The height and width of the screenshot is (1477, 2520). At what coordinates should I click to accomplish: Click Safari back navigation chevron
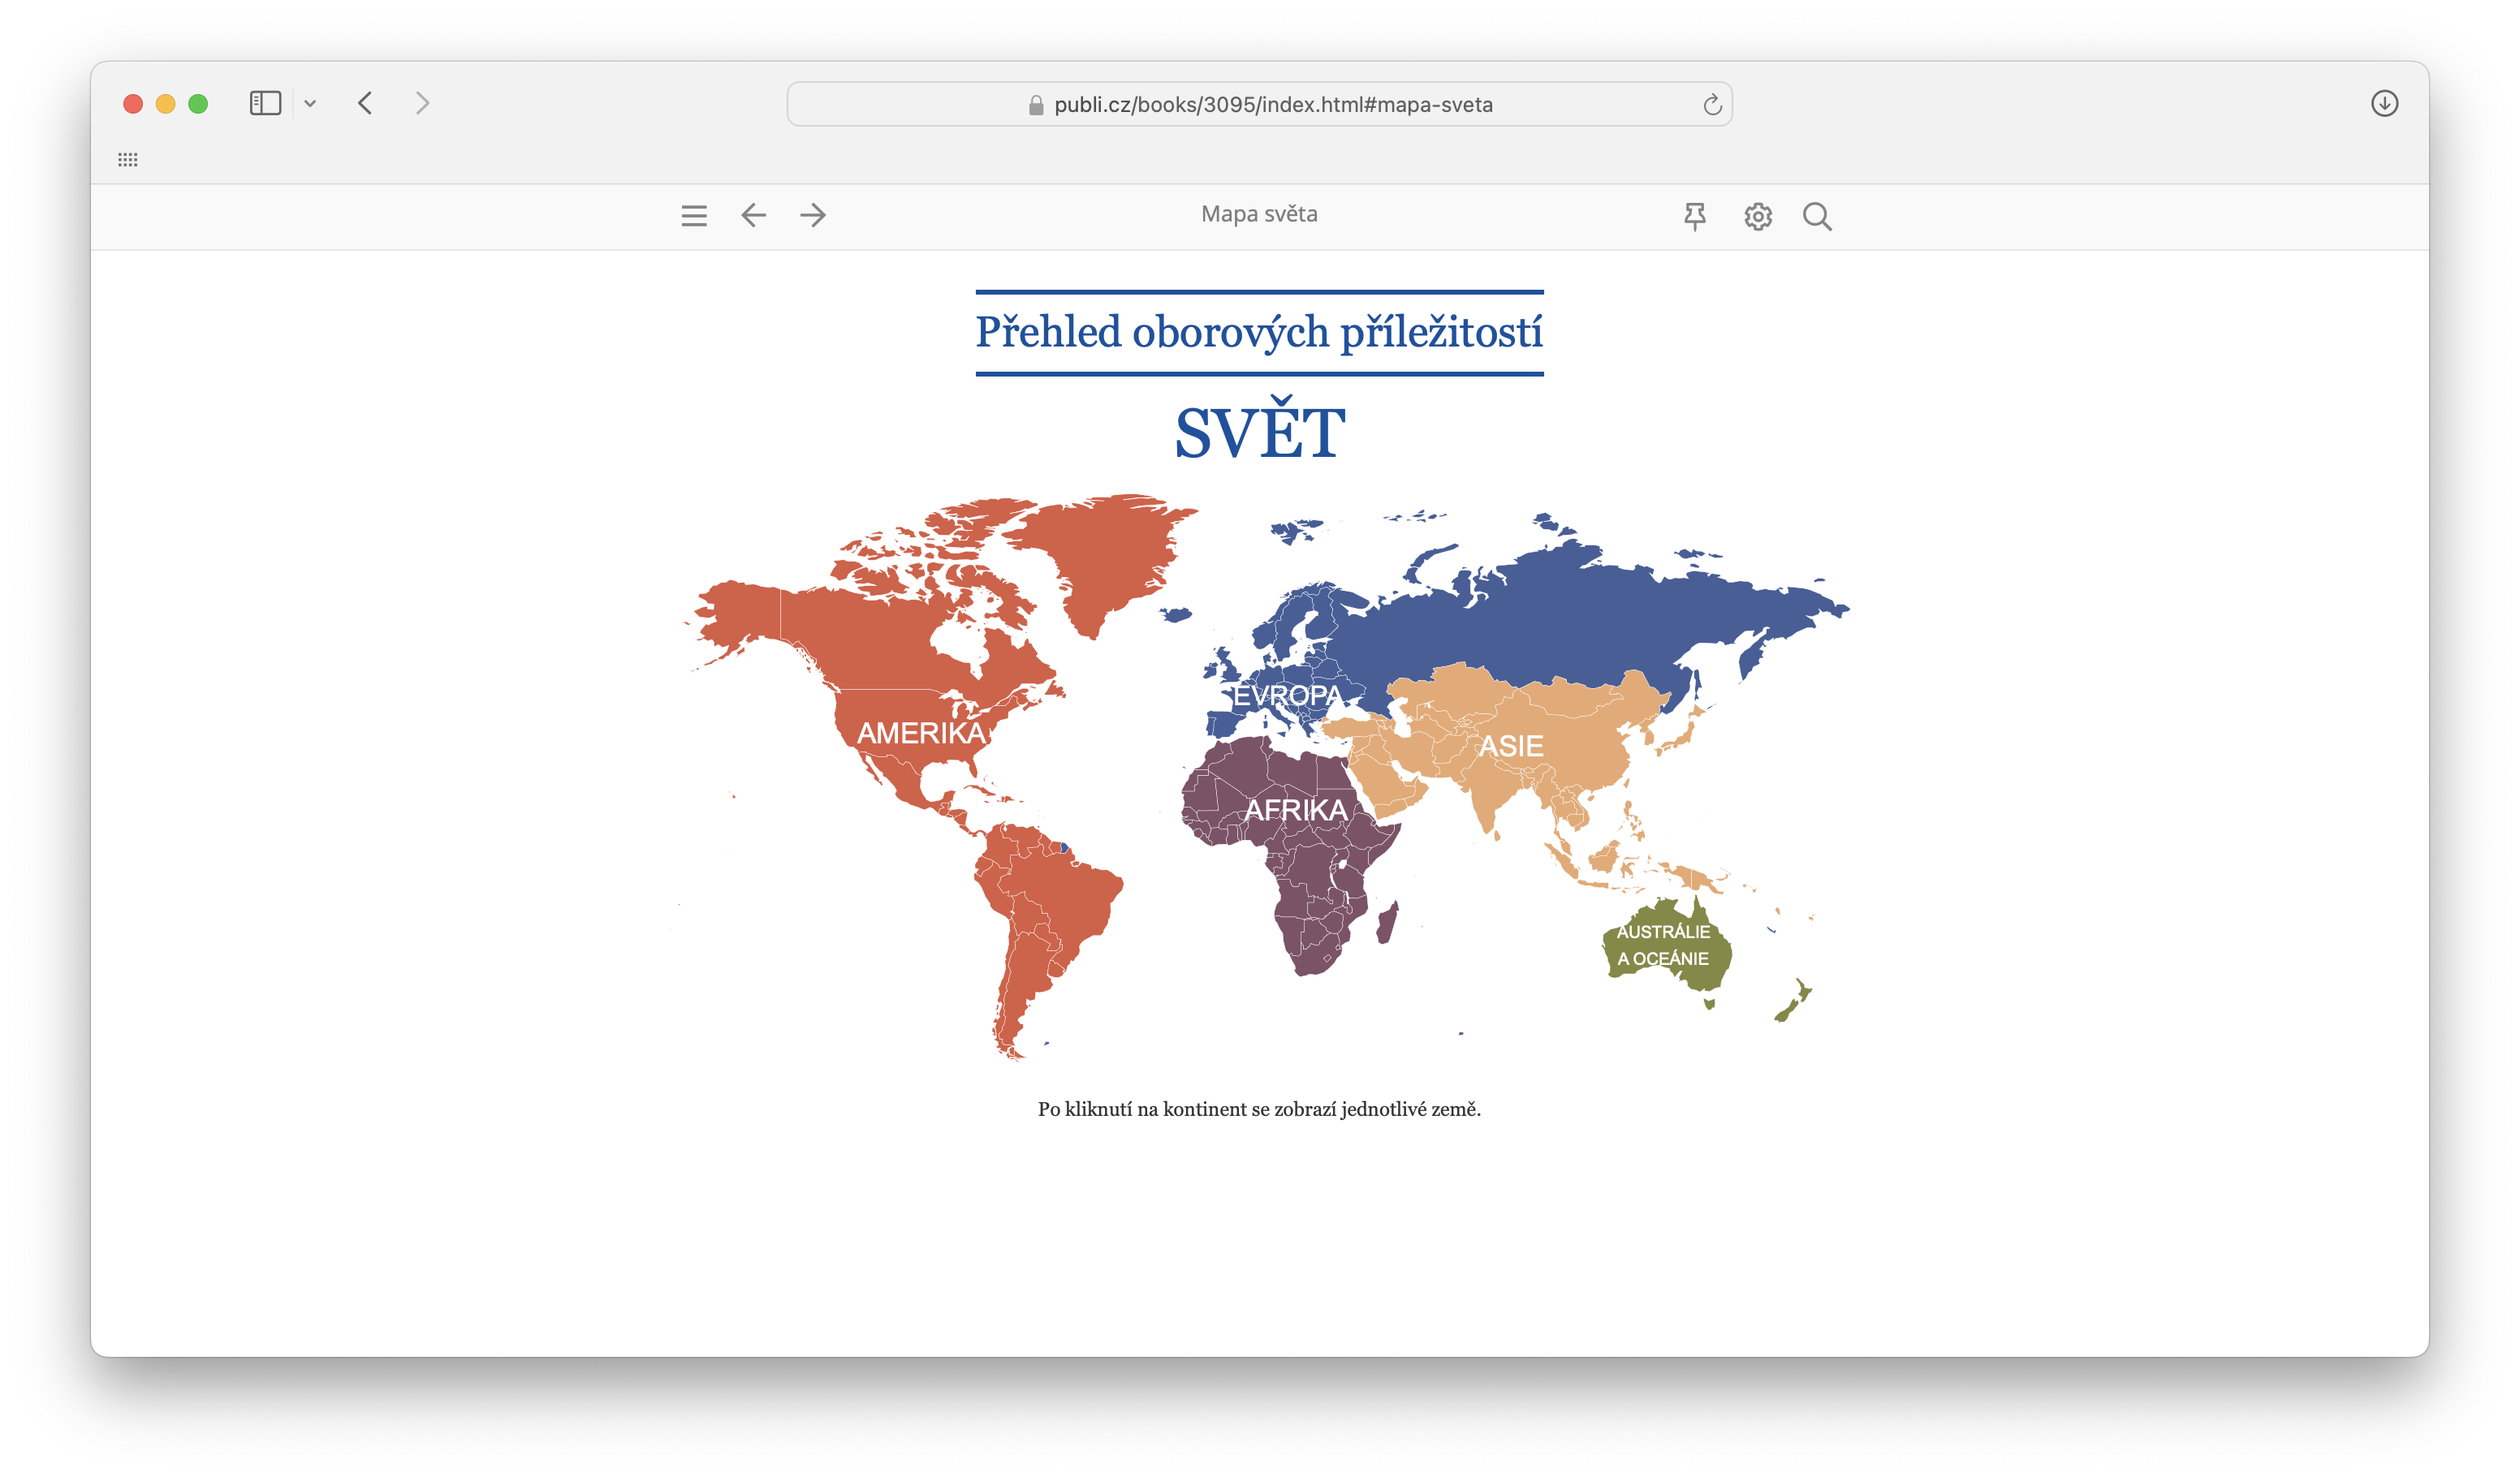pos(365,103)
